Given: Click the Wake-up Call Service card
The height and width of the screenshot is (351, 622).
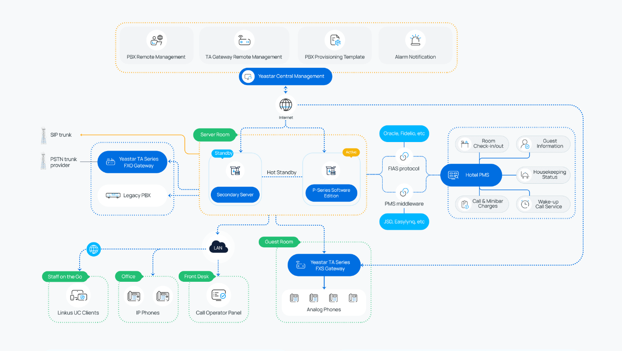Looking at the screenshot, I should click(543, 204).
